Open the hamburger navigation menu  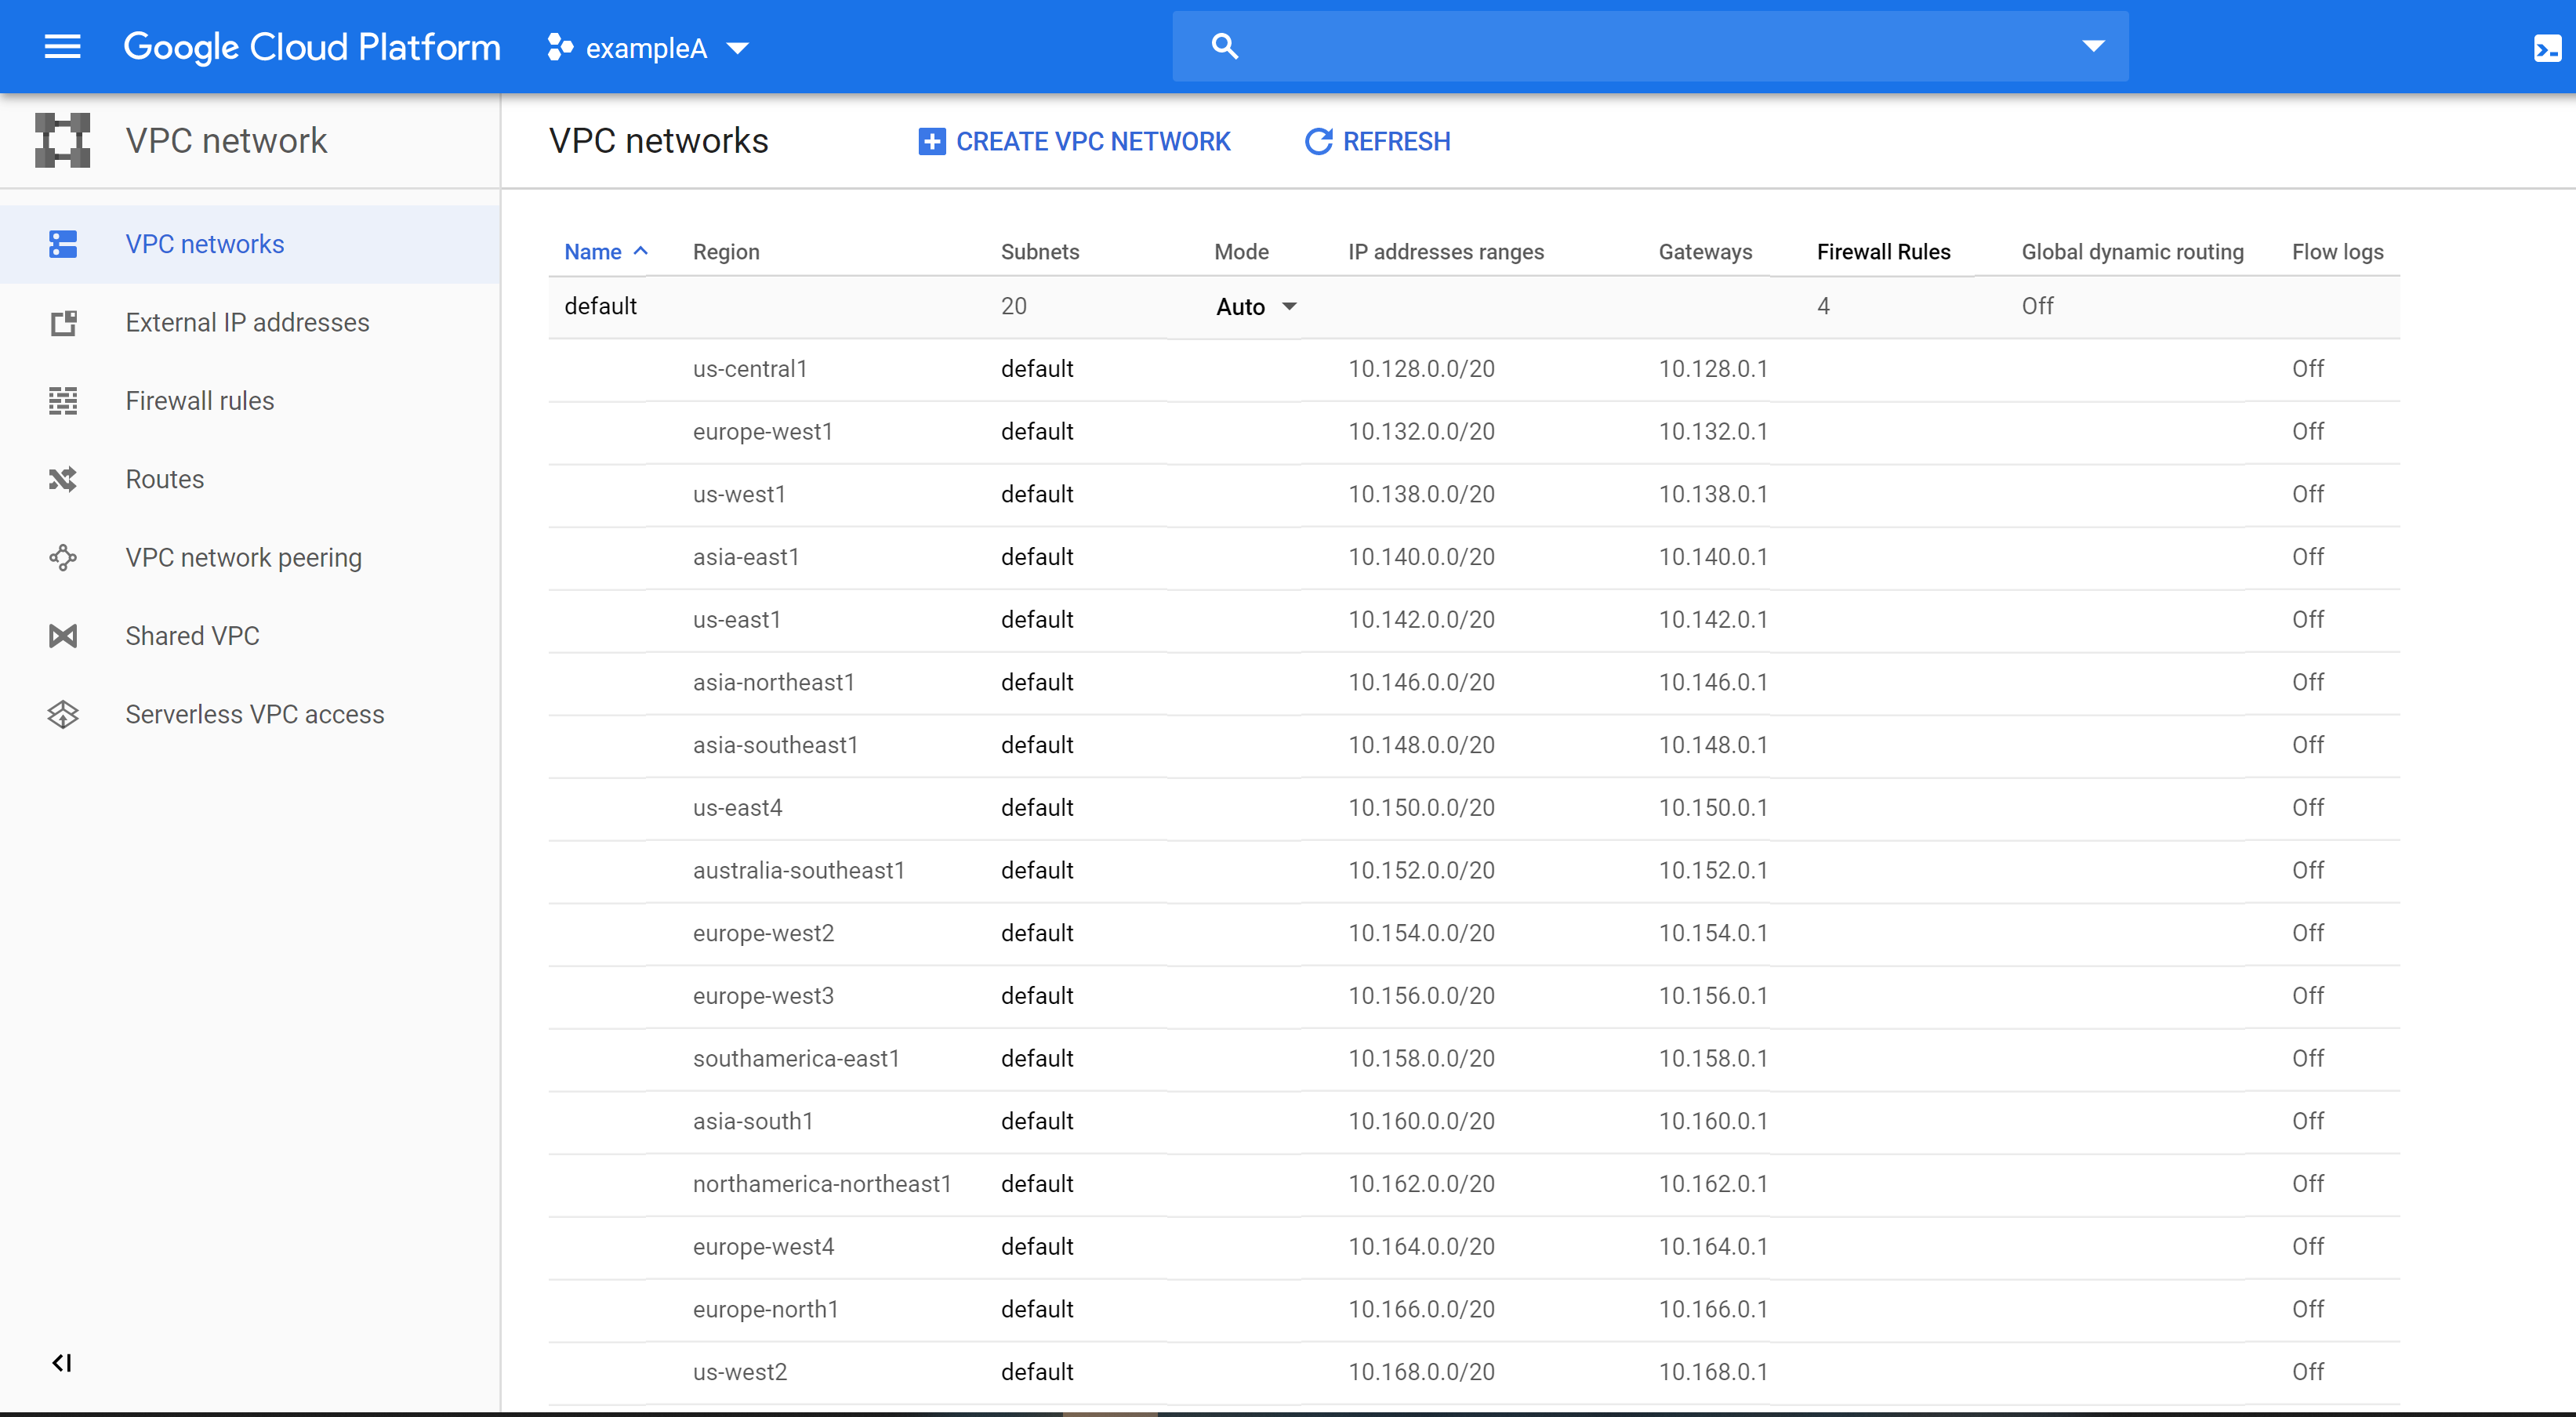pos(62,47)
